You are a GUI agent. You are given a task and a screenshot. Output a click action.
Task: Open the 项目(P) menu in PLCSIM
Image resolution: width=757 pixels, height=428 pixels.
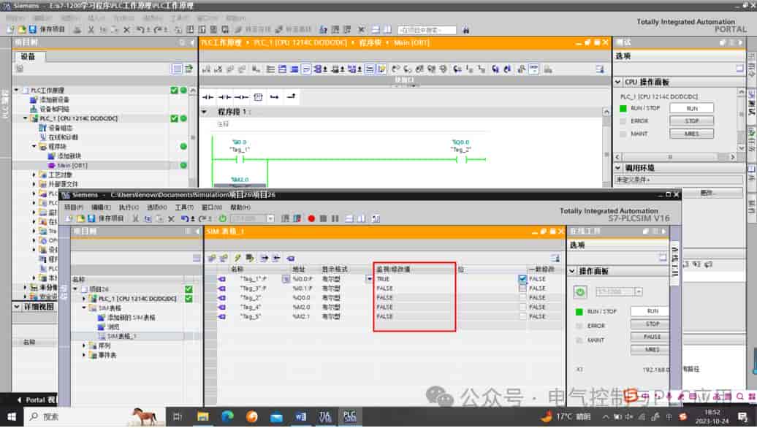pos(73,207)
